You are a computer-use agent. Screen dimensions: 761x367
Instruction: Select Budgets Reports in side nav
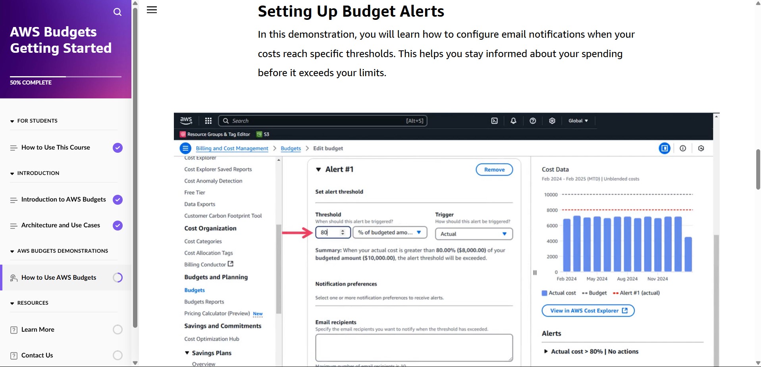(x=204, y=302)
